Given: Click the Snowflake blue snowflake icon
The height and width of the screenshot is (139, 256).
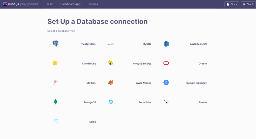Looking at the screenshot, I should (111, 102).
